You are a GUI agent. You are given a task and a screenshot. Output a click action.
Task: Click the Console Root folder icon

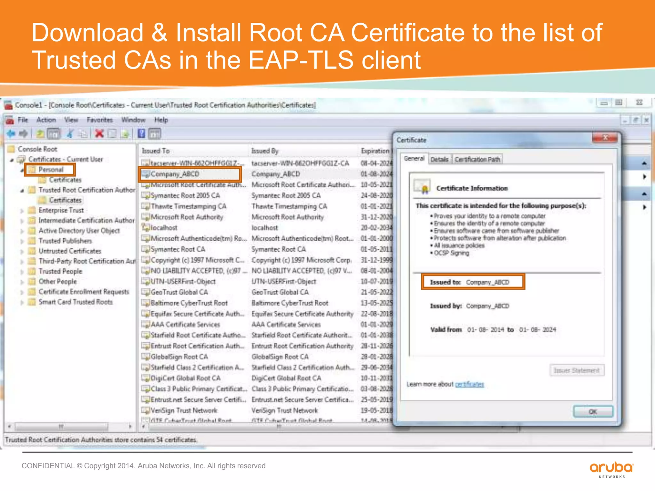12,149
